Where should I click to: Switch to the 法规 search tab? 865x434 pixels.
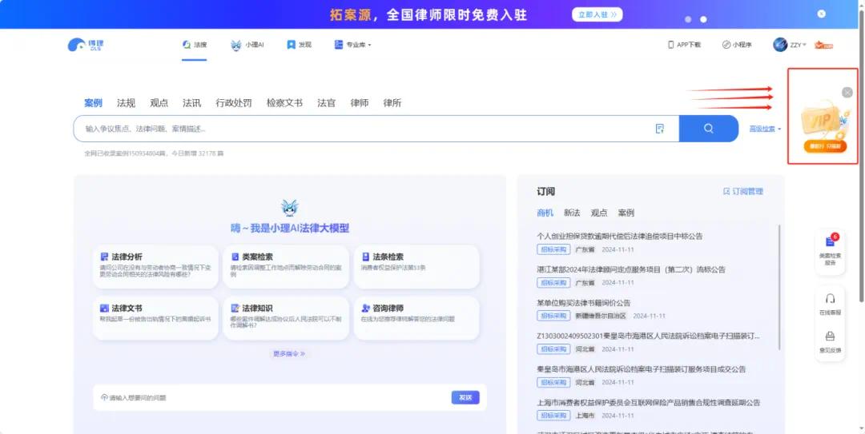126,102
